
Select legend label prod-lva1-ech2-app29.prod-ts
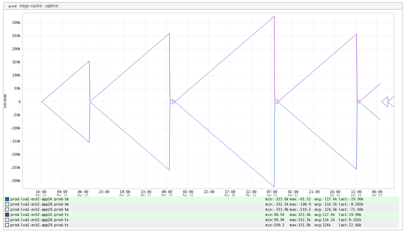pyautogui.click(x=39, y=225)
